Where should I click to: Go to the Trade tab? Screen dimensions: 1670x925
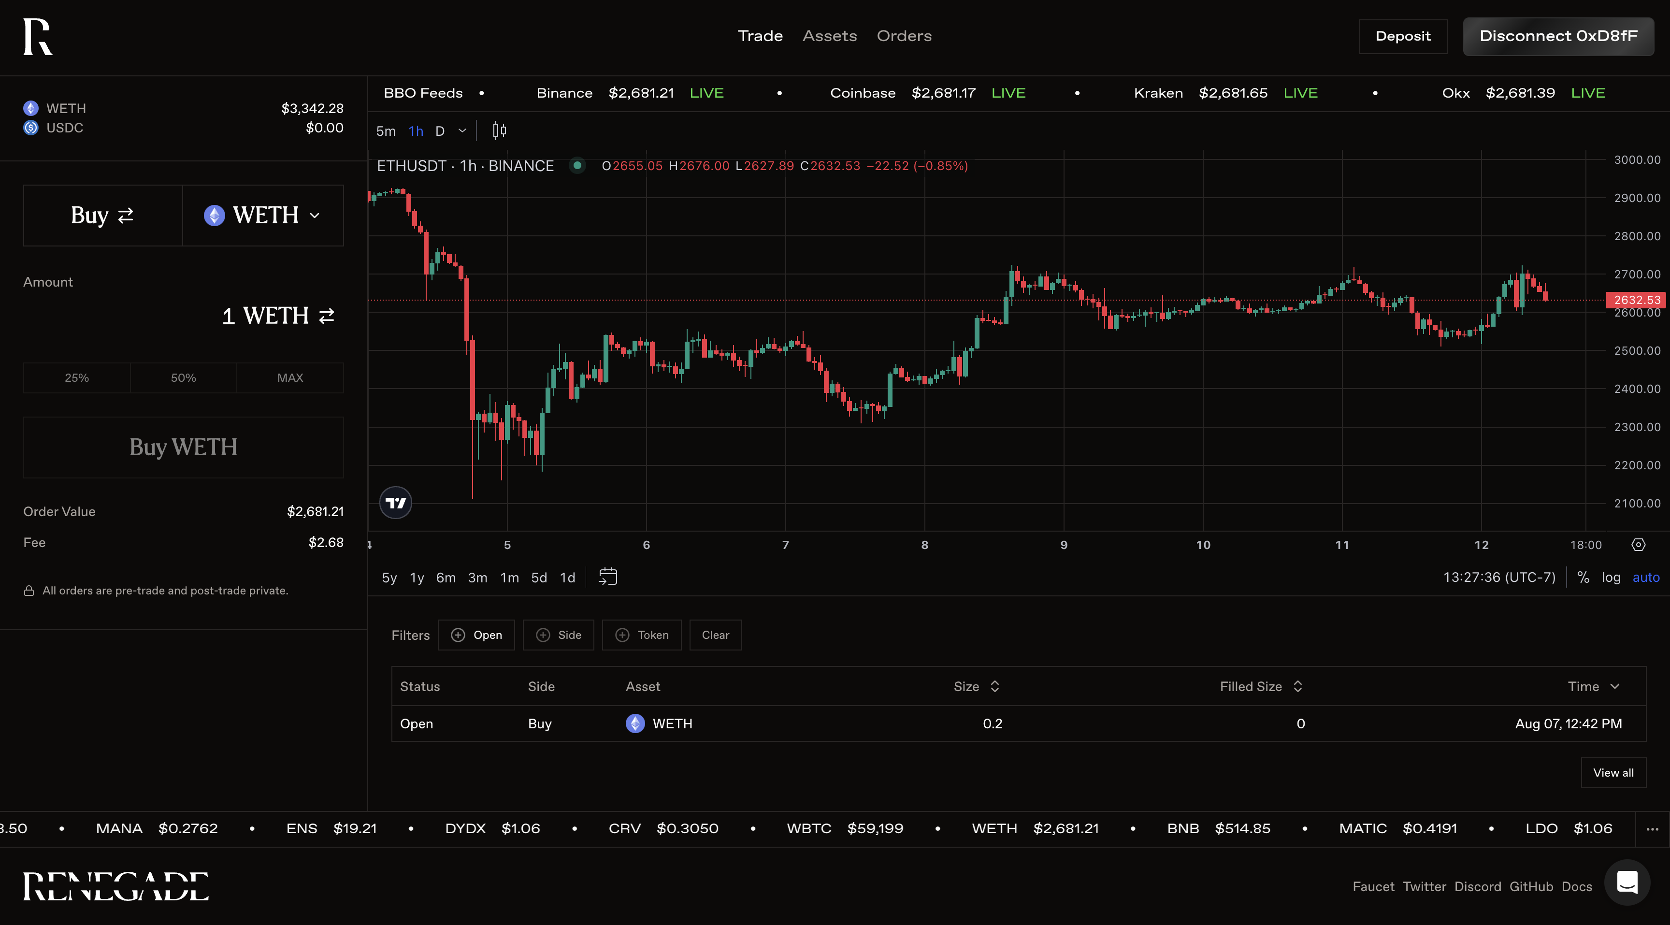761,36
